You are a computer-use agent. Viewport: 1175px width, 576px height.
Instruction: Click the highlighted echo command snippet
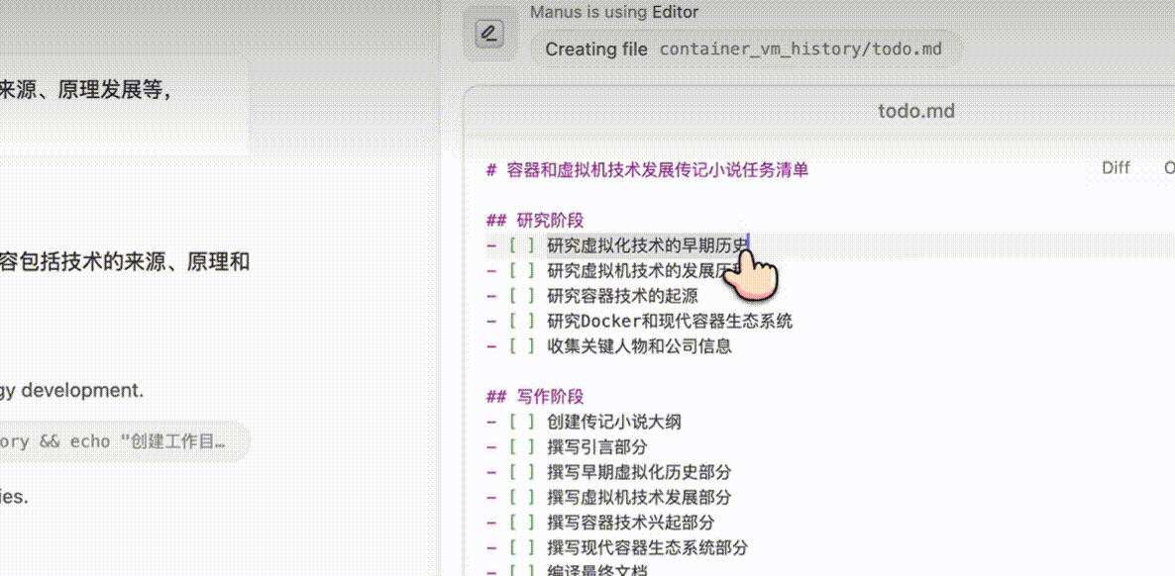[x=109, y=441]
